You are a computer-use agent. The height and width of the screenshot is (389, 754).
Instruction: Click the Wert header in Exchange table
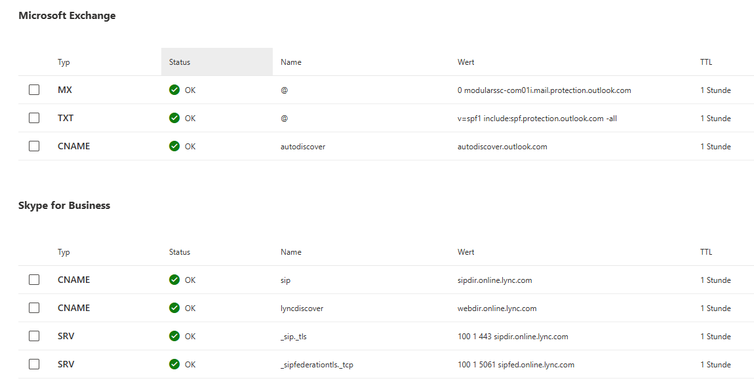(x=466, y=62)
